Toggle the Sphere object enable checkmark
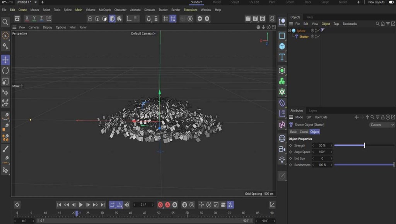The height and width of the screenshot is (224, 396). point(318,31)
